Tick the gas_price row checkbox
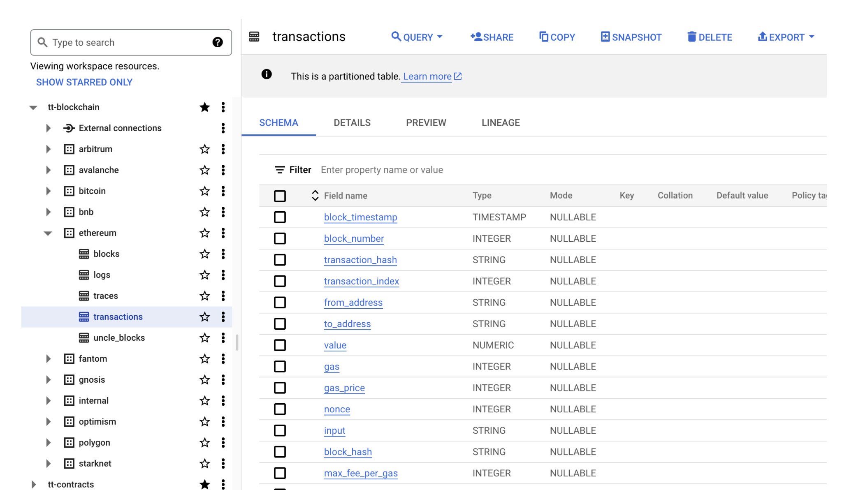The width and height of the screenshot is (849, 490). [280, 388]
